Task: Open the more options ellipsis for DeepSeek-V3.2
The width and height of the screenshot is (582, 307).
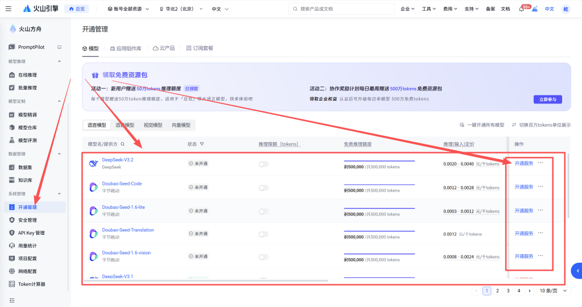Action: pyautogui.click(x=541, y=163)
